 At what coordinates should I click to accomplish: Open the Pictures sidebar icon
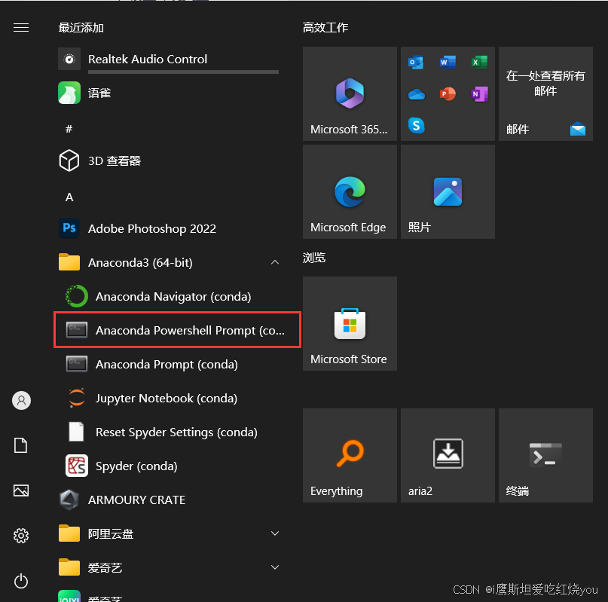click(x=21, y=490)
